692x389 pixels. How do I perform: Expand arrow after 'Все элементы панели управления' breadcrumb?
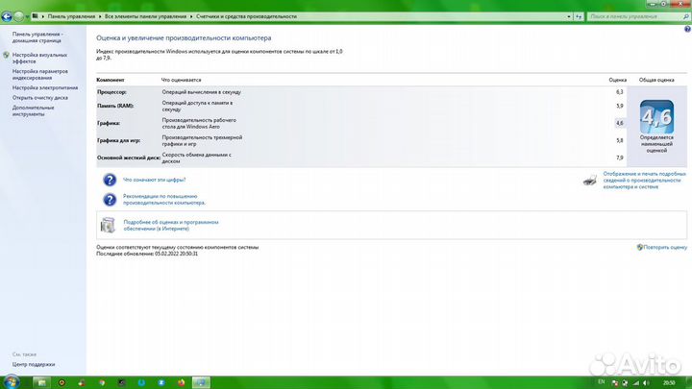tap(191, 16)
